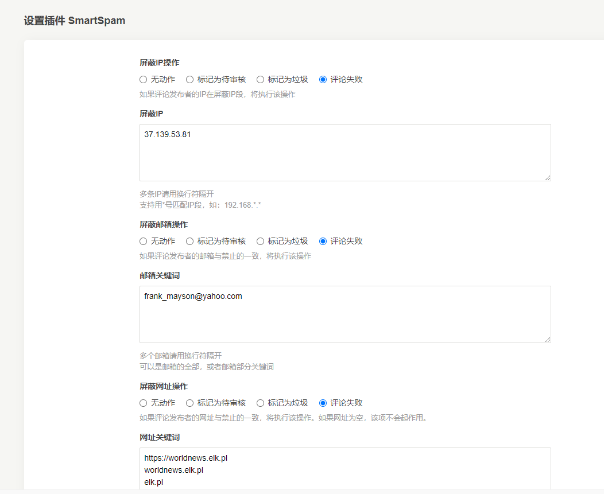The image size is (604, 494).
Task: Select 无动作 under 屏蔽邮箱操作
Action: point(144,241)
